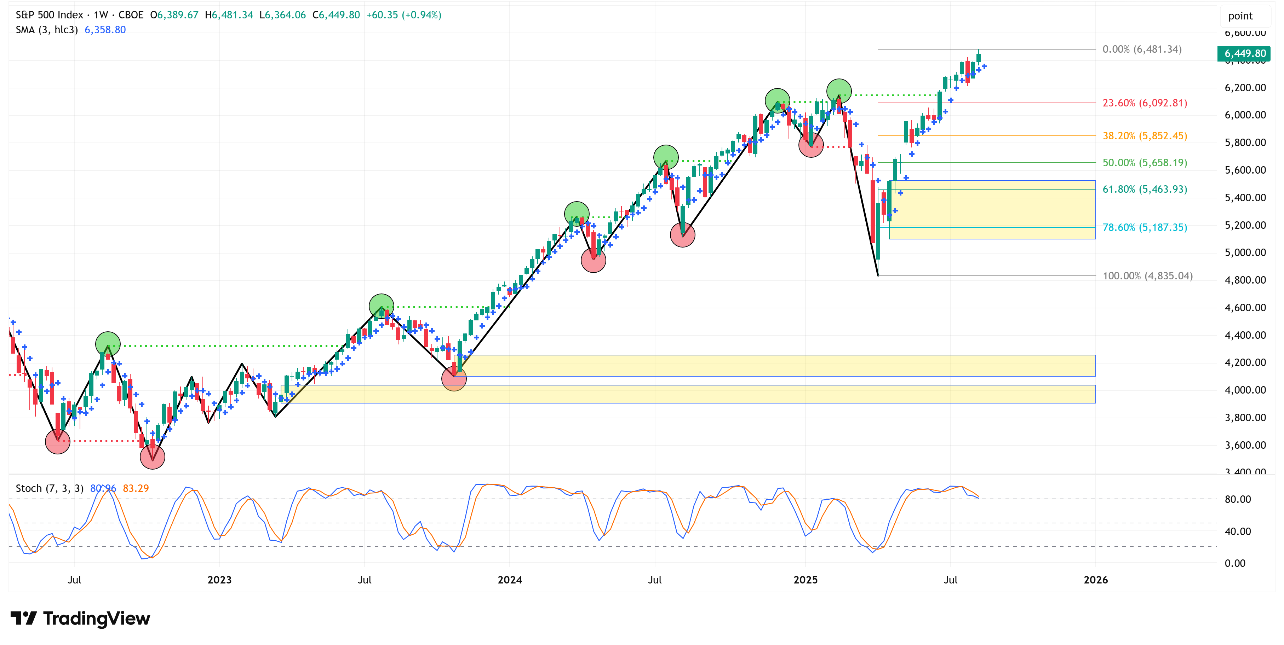
Task: Click the SMA (3, hlc3) indicator legend
Action: pyautogui.click(x=47, y=30)
